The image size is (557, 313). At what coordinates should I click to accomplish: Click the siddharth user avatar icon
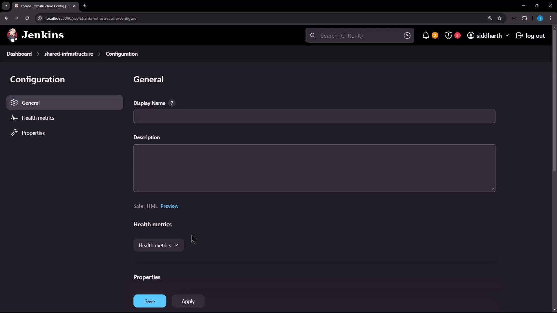[471, 35]
